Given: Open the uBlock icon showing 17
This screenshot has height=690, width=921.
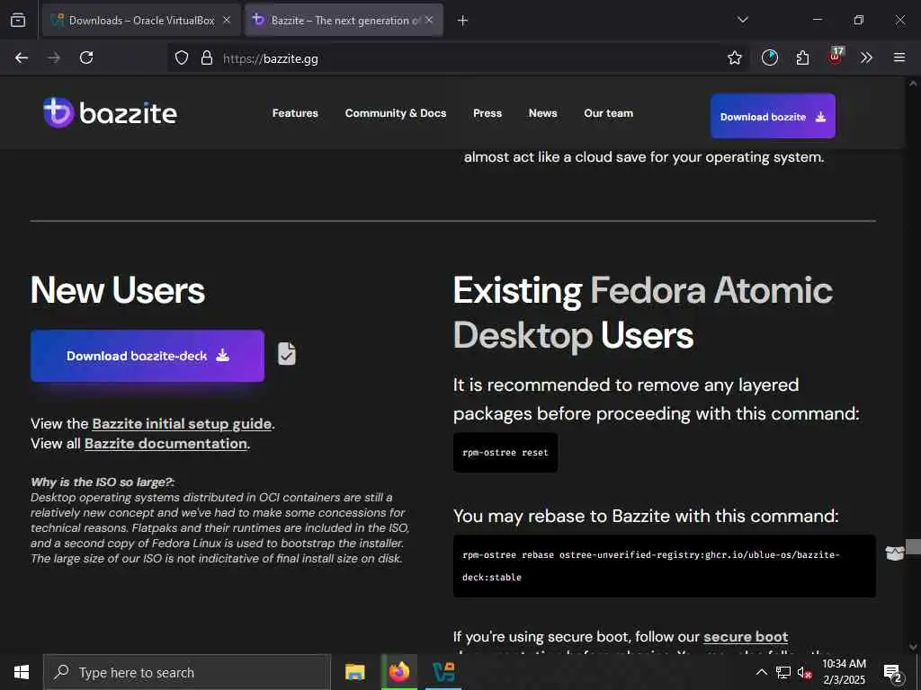Looking at the screenshot, I should pyautogui.click(x=836, y=56).
